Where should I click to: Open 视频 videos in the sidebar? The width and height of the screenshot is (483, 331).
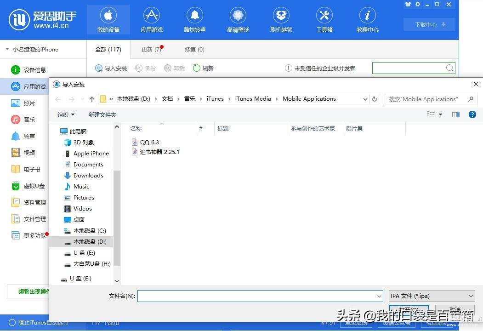(x=23, y=153)
